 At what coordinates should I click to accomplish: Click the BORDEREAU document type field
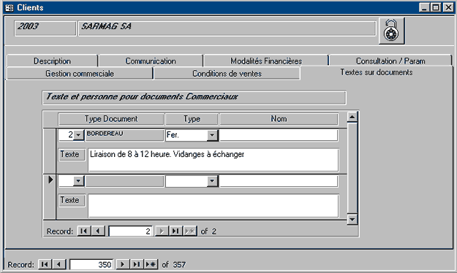tap(124, 135)
